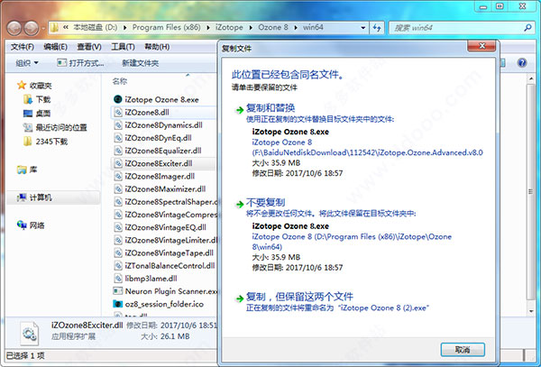
Task: Click the green arrow for 复制，但保留这两个文件
Action: click(240, 298)
